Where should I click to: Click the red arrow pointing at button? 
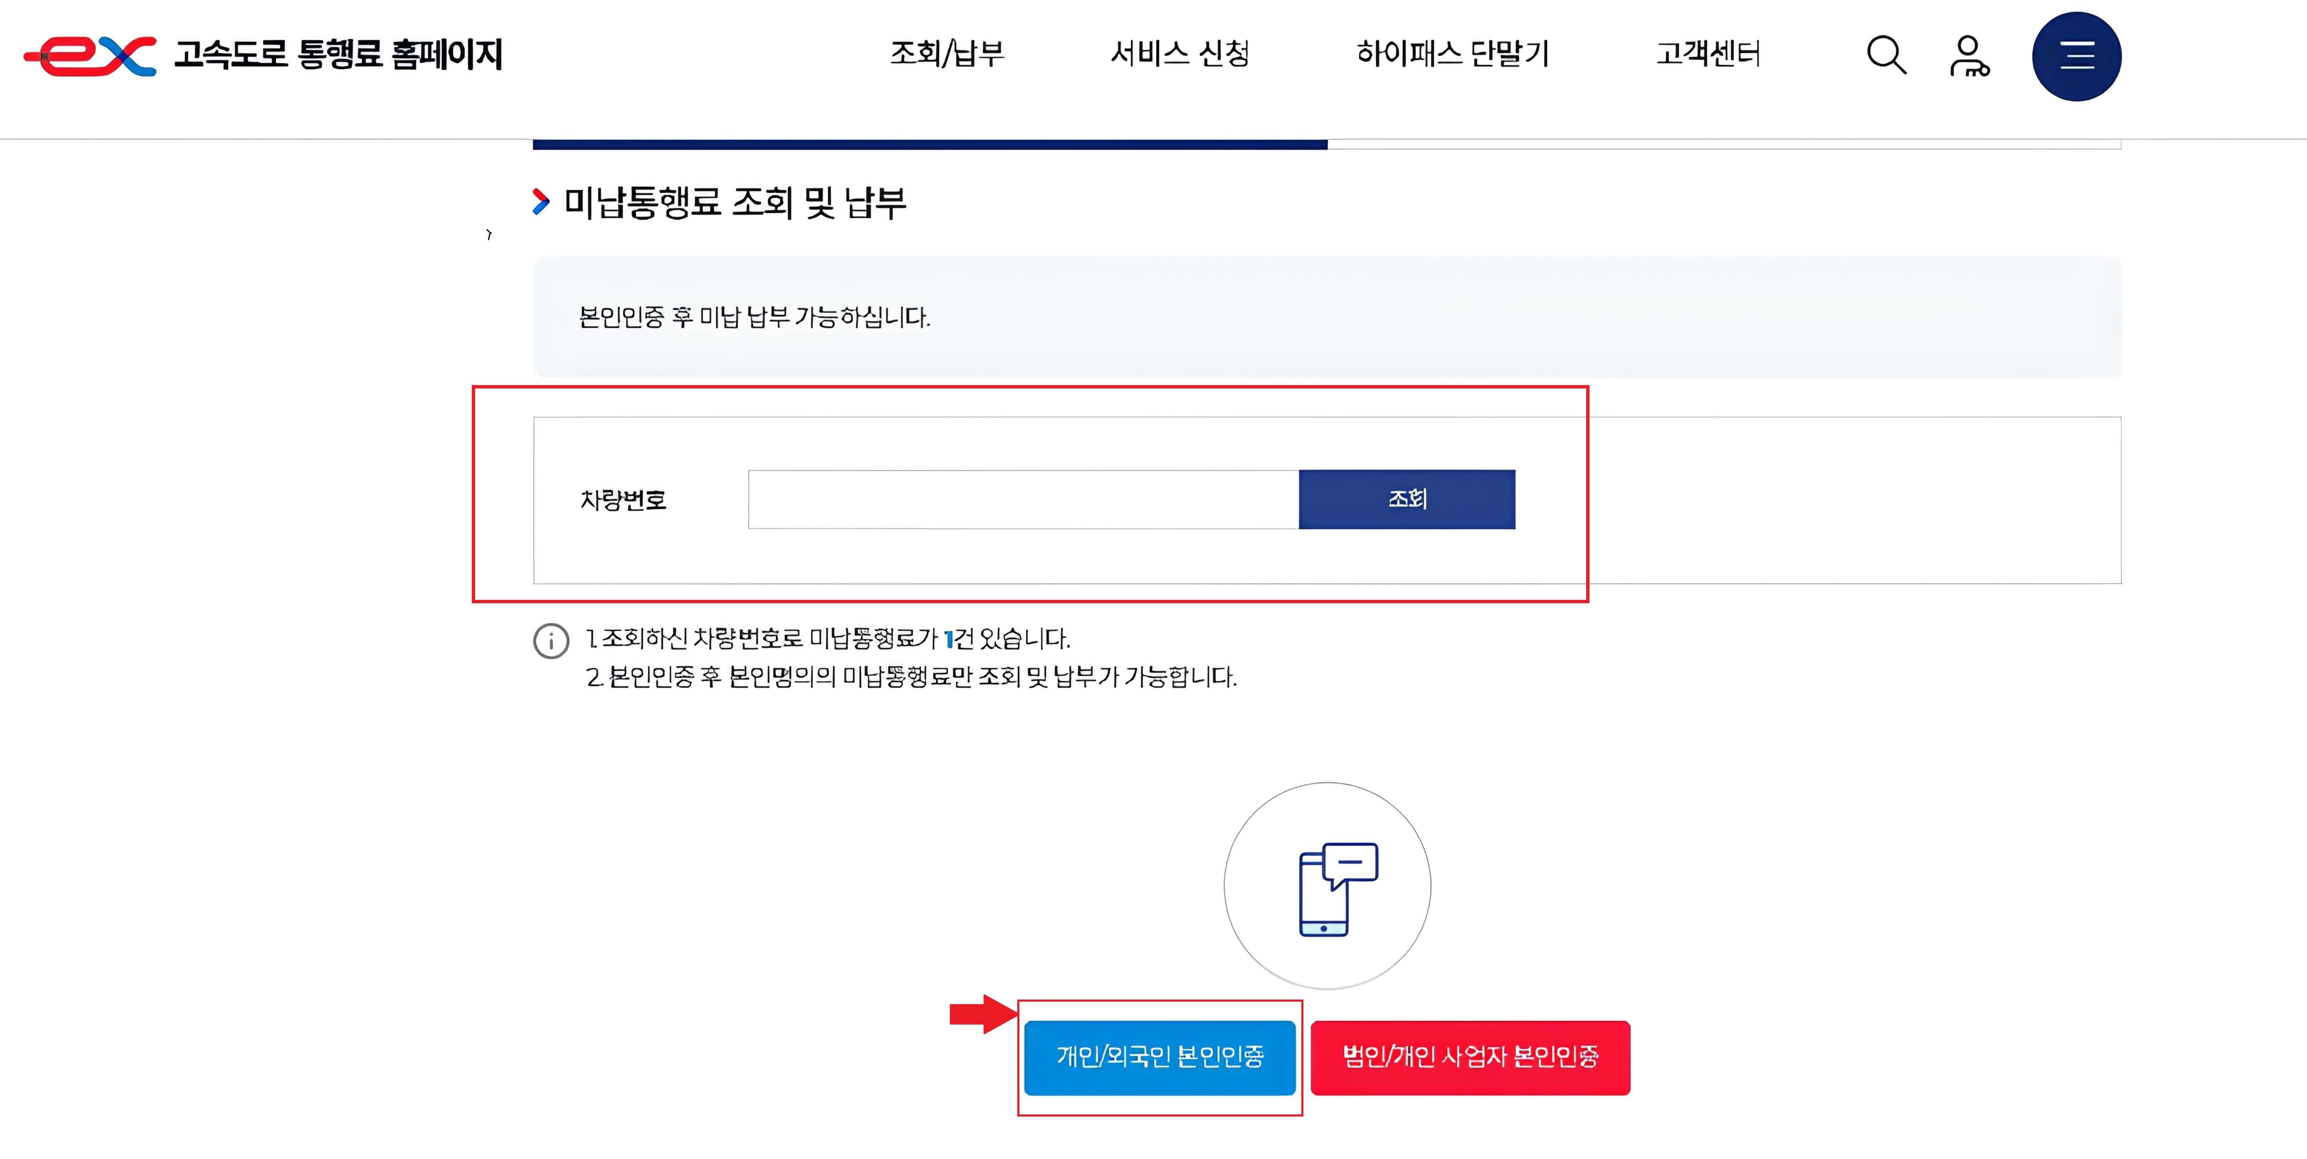(982, 1014)
